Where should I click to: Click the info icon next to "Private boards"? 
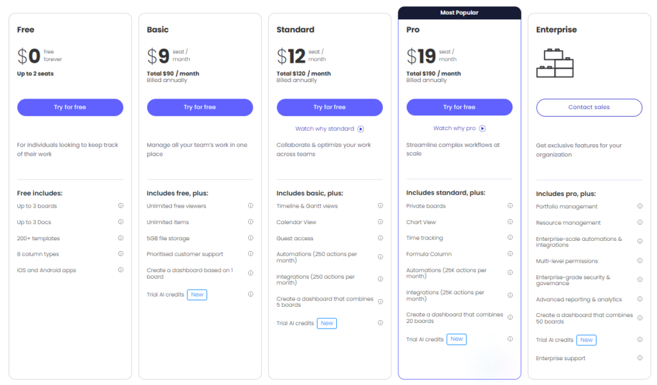[510, 206]
